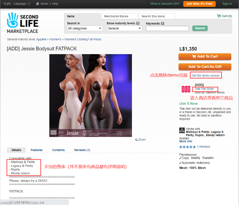
Task: Click help icon beside Keywords
Action: tap(163, 23)
